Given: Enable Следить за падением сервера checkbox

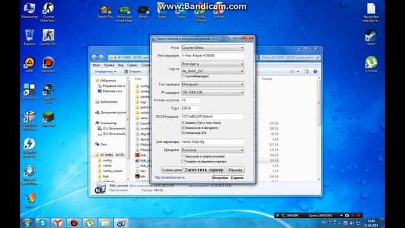Looking at the screenshot, I should point(183,161).
